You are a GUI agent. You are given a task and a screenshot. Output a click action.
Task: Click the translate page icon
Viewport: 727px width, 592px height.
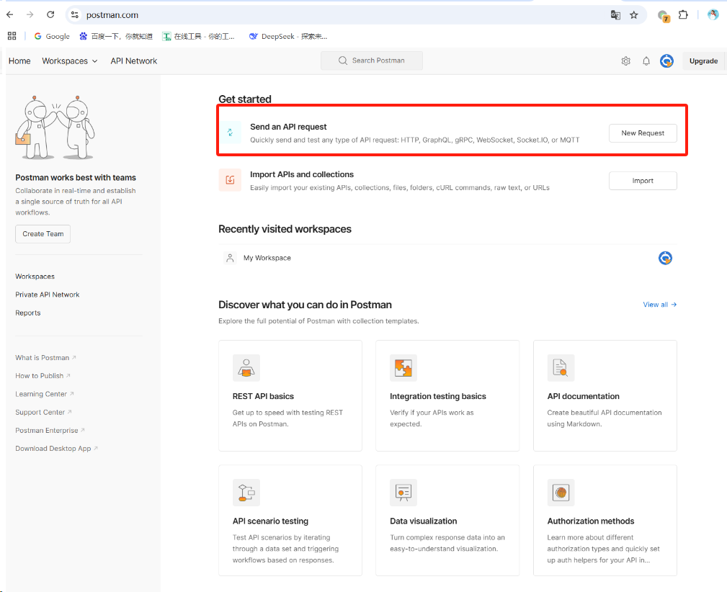[615, 15]
